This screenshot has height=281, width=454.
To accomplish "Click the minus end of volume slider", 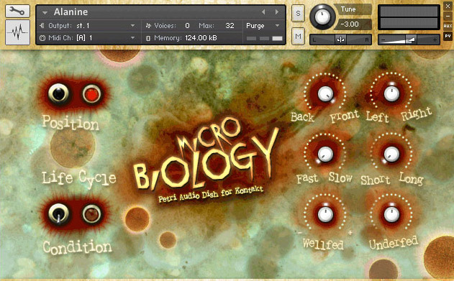I will pyautogui.click(x=383, y=40).
